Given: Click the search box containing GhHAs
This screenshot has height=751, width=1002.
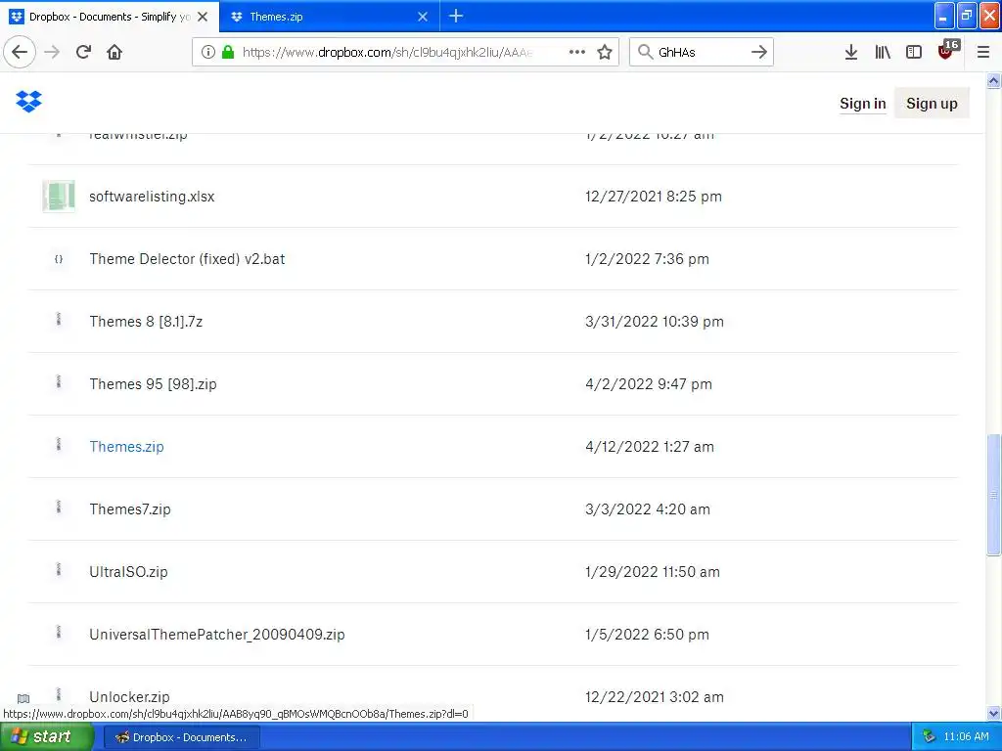Looking at the screenshot, I should pyautogui.click(x=700, y=52).
